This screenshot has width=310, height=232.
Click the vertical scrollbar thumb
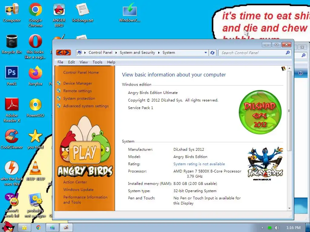click(289, 111)
